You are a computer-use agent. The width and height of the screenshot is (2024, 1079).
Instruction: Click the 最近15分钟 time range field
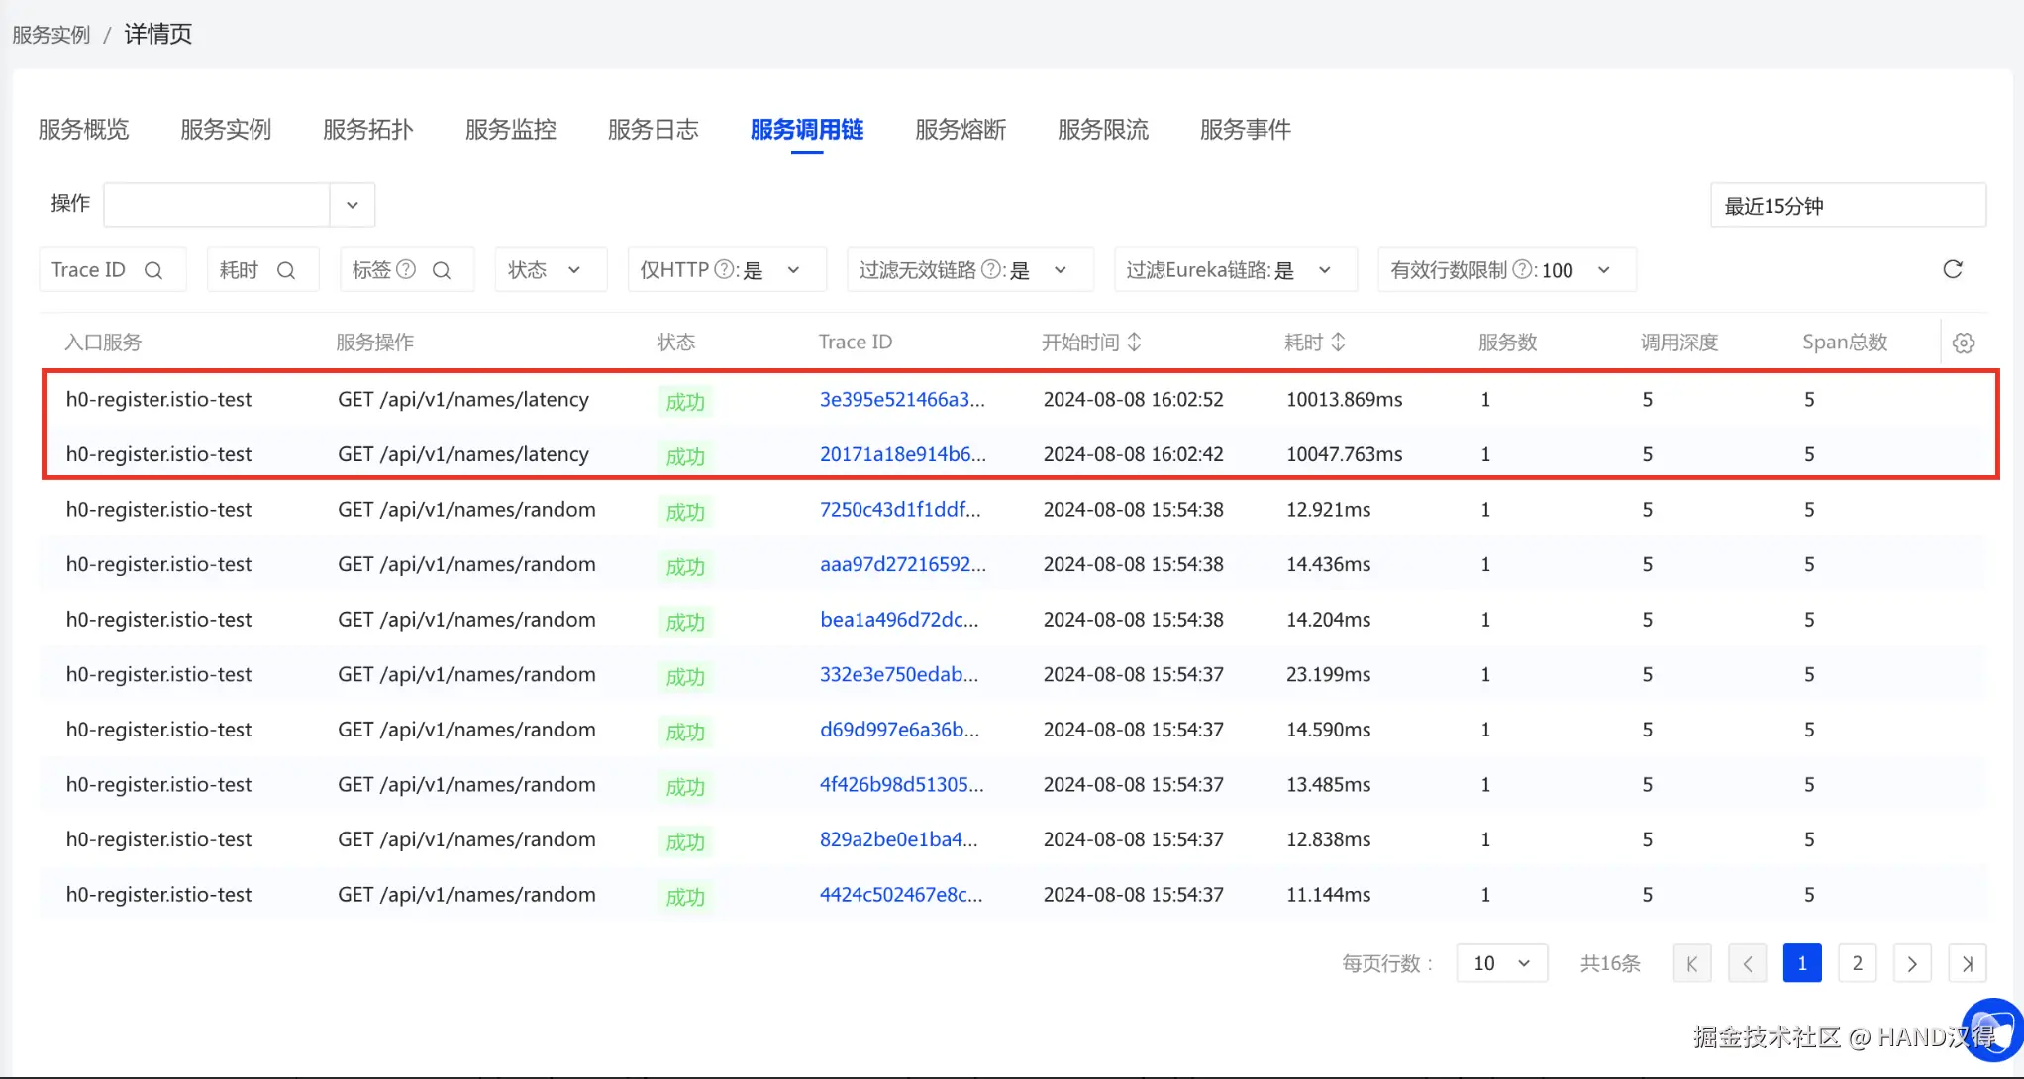1847,206
